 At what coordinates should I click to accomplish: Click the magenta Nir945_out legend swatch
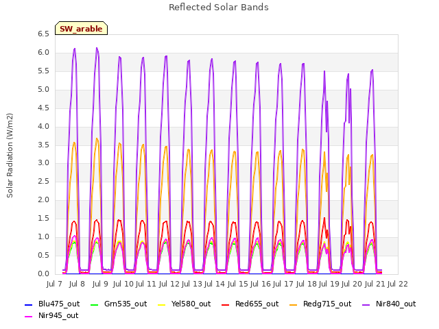(29, 317)
